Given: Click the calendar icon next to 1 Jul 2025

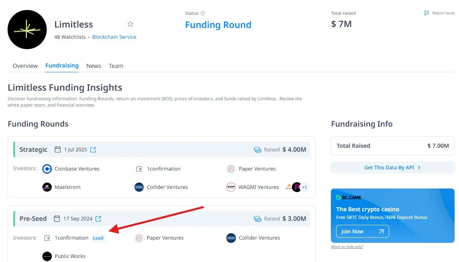Looking at the screenshot, I should pos(57,149).
